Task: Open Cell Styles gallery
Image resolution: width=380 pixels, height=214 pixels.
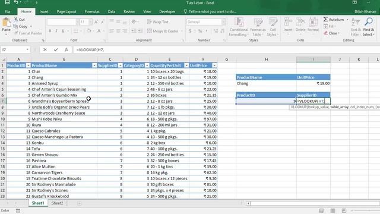Action: (x=273, y=27)
